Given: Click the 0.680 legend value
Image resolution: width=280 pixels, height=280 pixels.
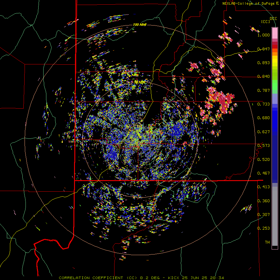Looking at the screenshot, I should click(x=264, y=118).
